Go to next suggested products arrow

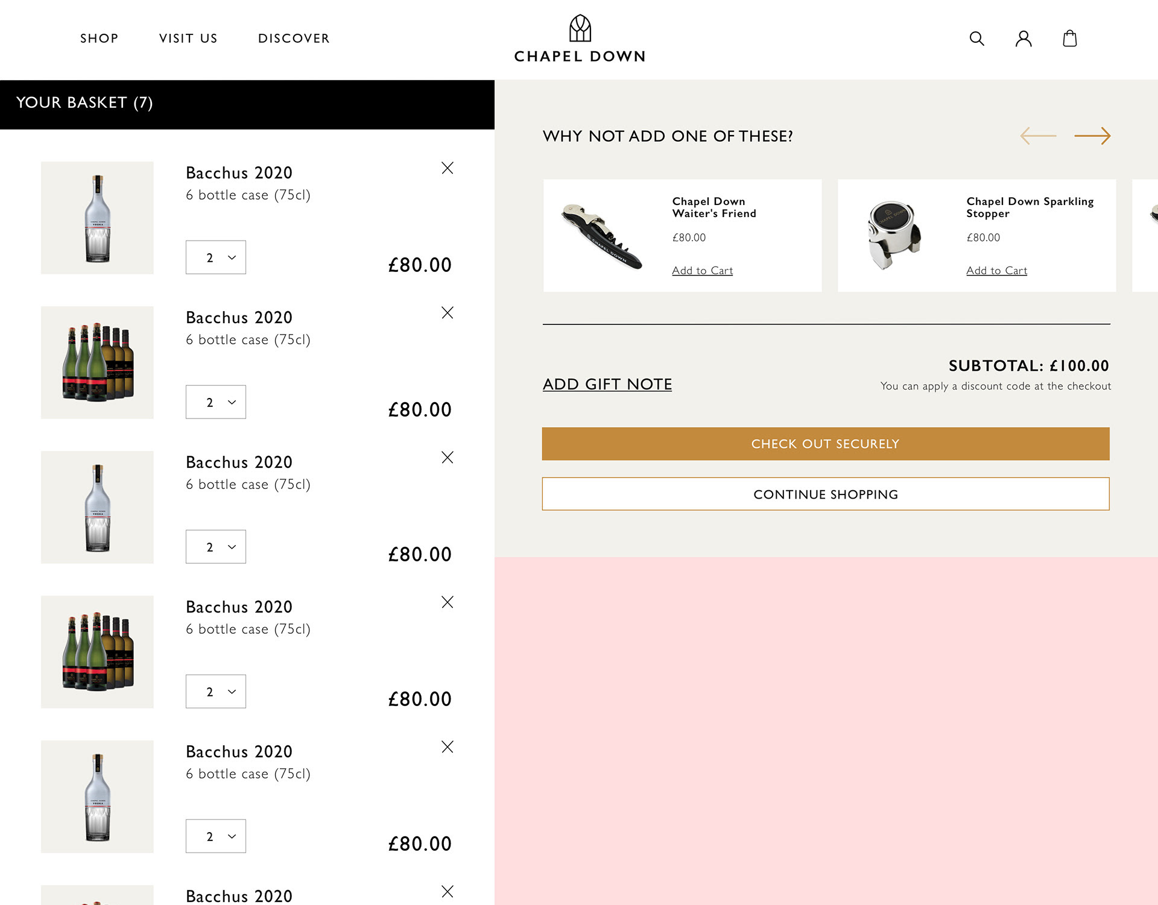pos(1092,136)
